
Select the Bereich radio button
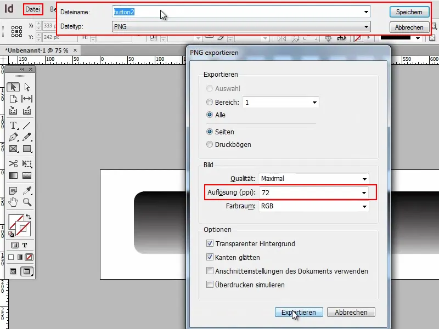[x=210, y=102]
